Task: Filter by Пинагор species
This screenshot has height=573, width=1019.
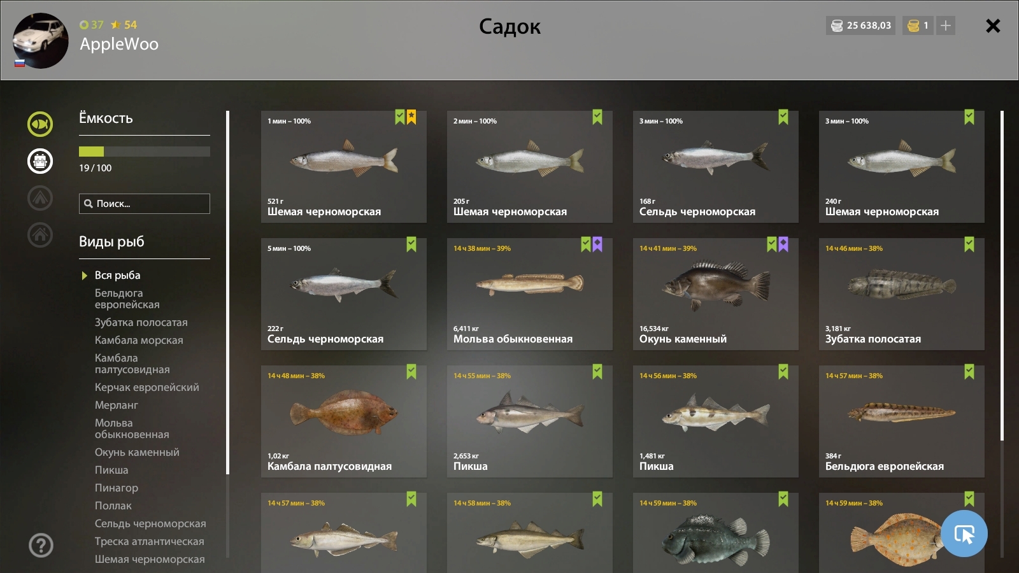Action: pyautogui.click(x=117, y=488)
